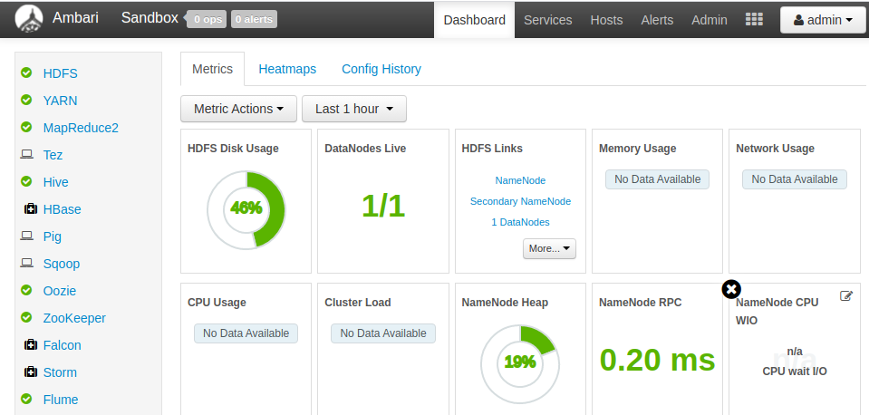Switch to the Heatmaps tab
The height and width of the screenshot is (415, 869).
click(x=287, y=69)
